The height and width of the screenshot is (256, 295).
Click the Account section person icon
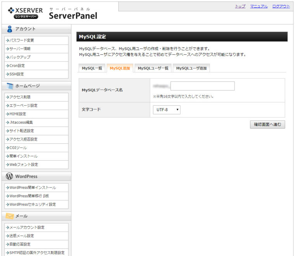point(10,29)
